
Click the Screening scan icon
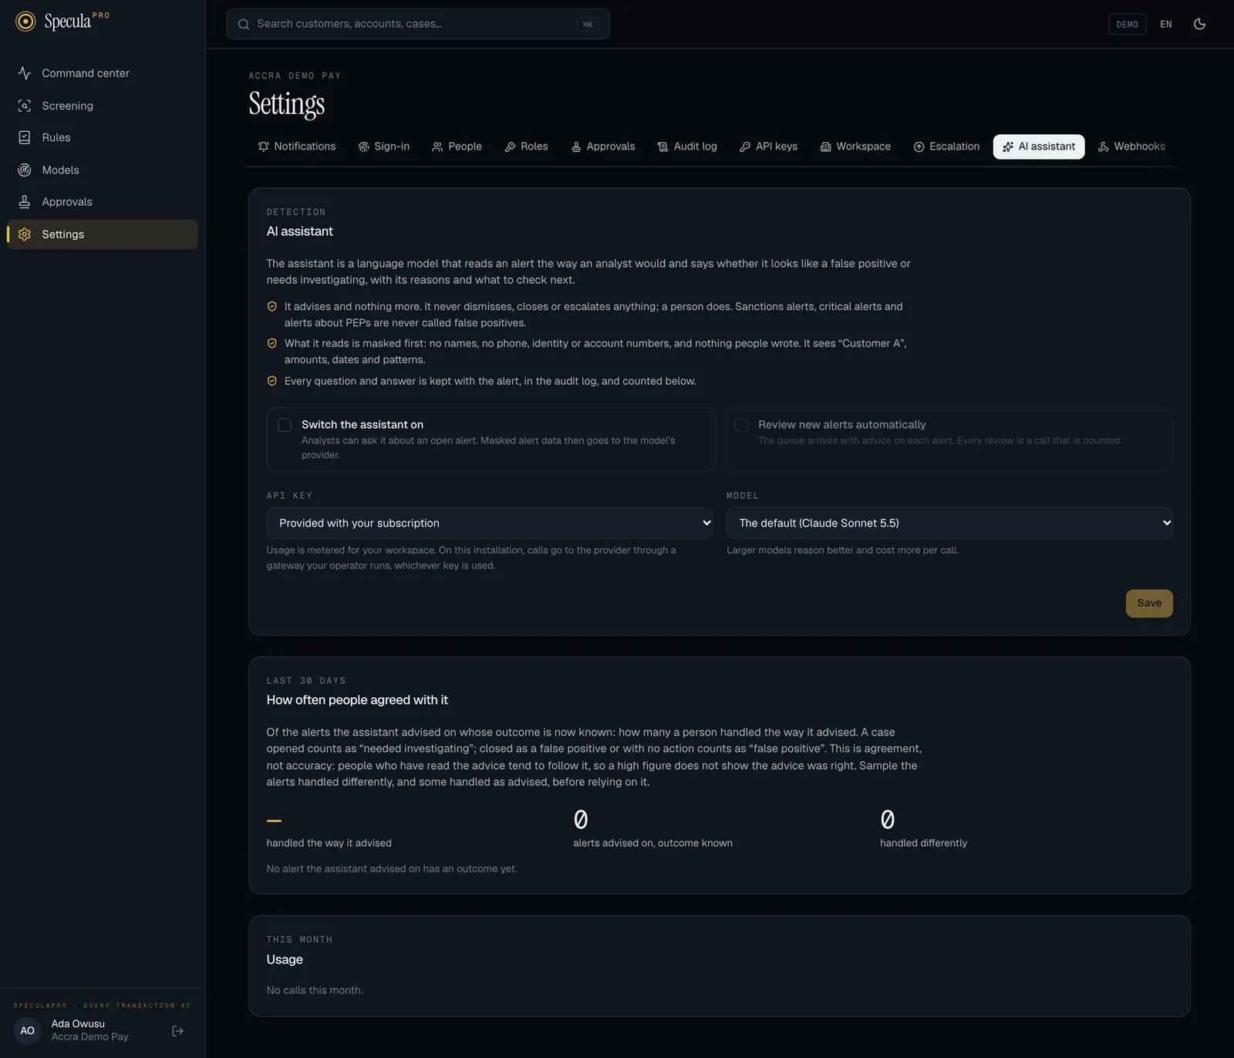tap(25, 106)
